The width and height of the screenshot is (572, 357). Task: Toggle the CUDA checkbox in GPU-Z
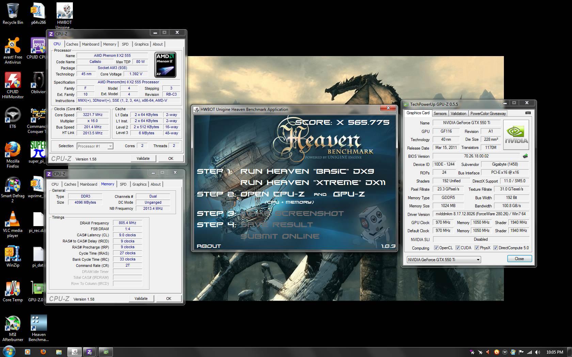click(458, 248)
